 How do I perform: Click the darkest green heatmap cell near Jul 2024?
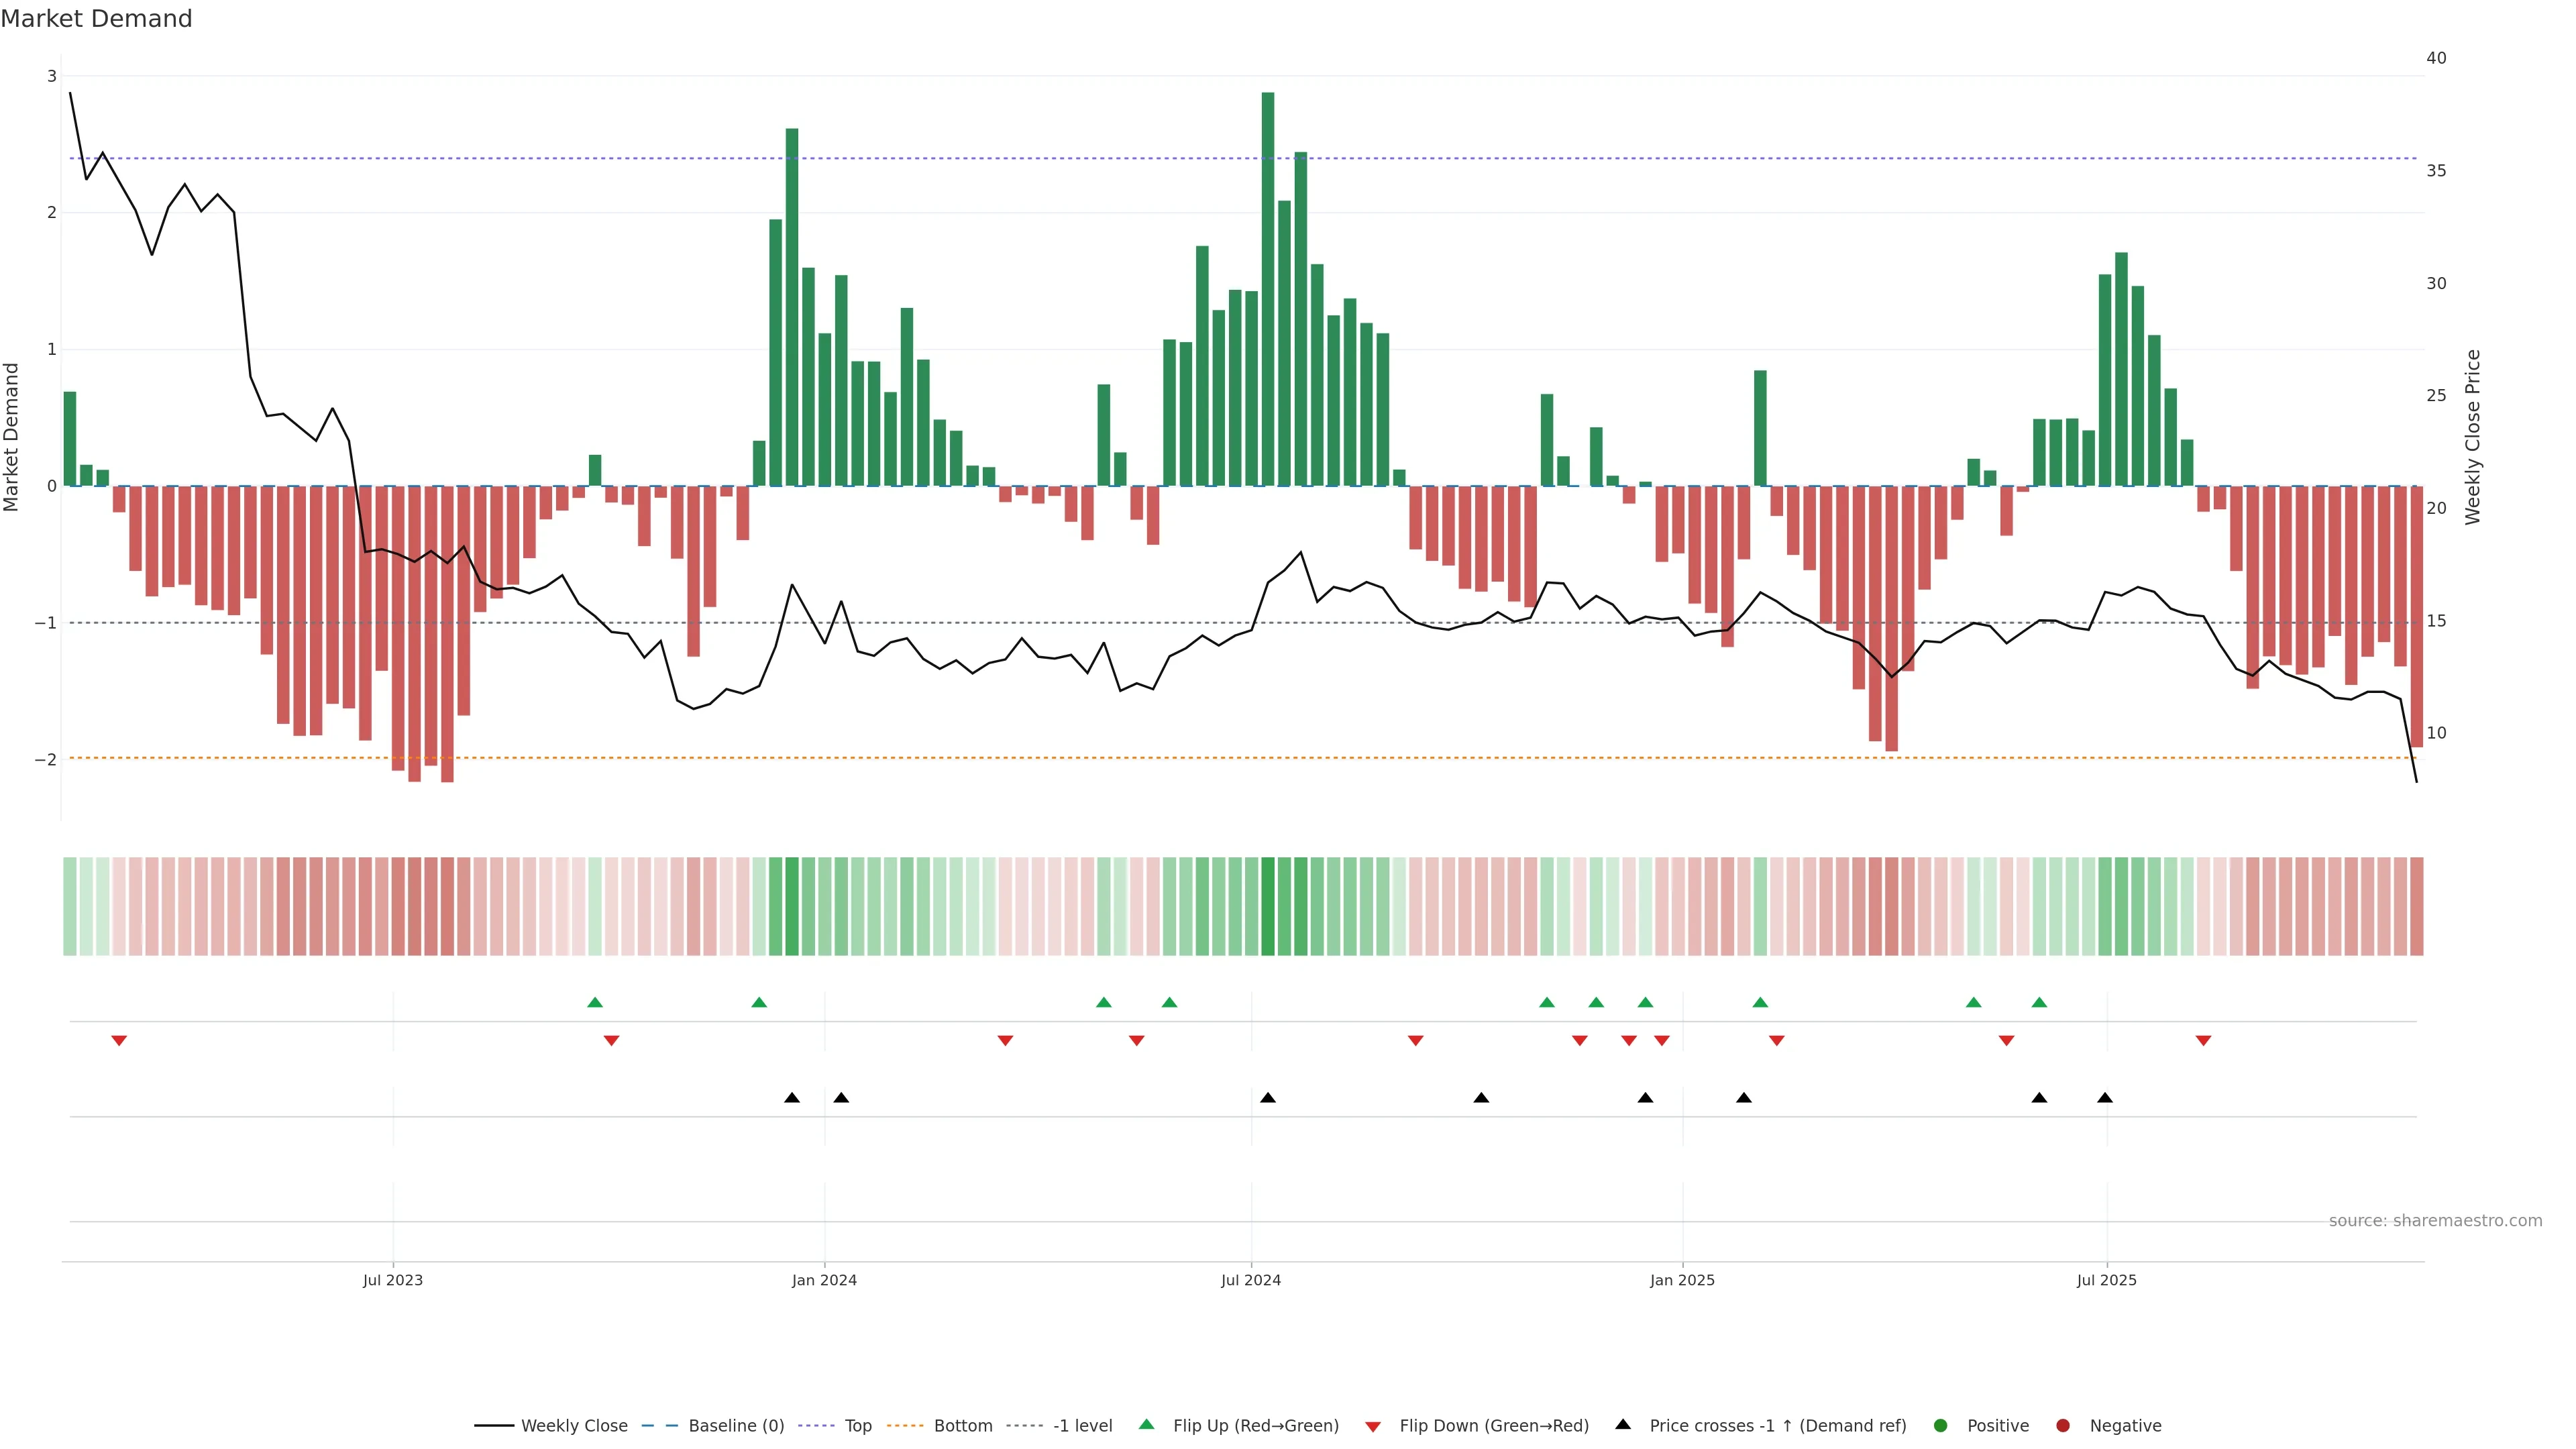(1268, 906)
